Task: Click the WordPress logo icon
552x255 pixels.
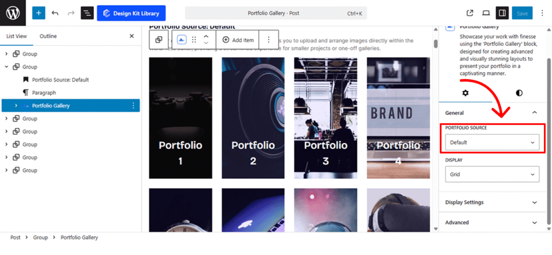Action: pyautogui.click(x=13, y=13)
